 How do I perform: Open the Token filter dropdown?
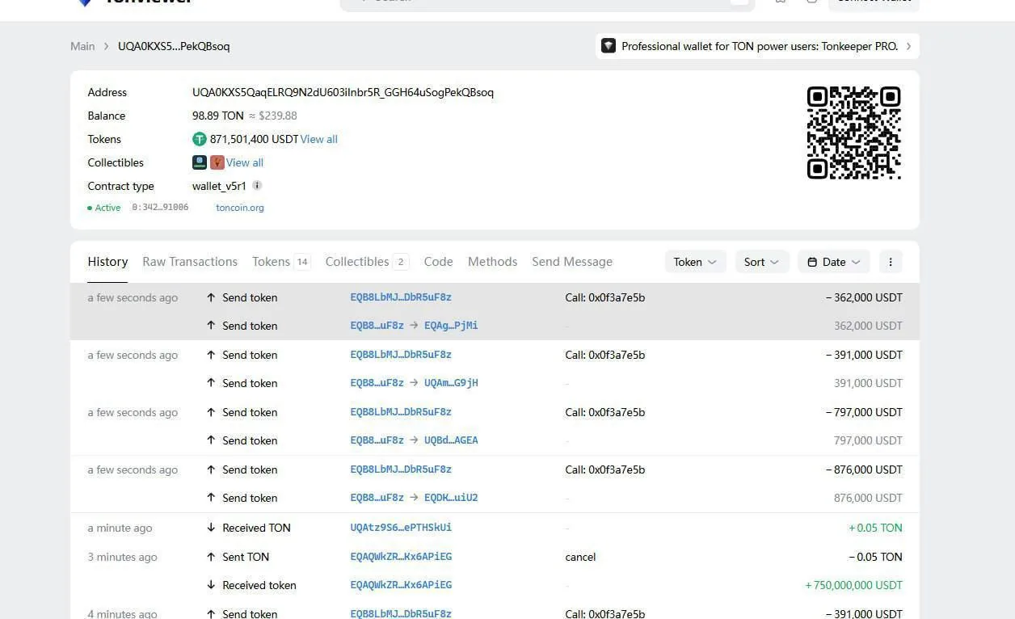click(x=695, y=262)
